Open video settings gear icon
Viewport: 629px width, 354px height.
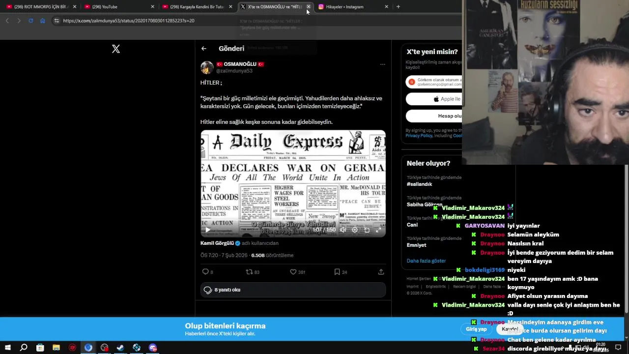pyautogui.click(x=355, y=230)
